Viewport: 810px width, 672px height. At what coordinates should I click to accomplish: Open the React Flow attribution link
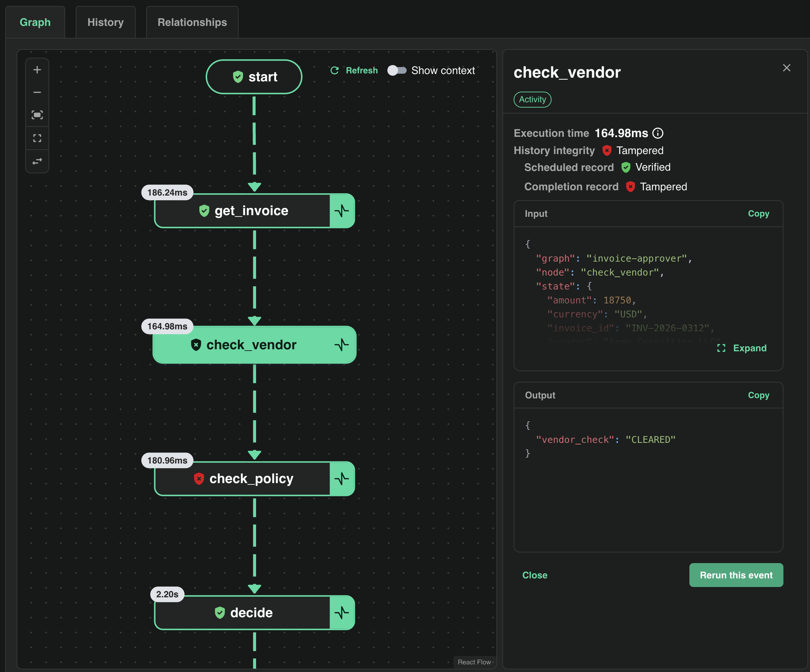[x=474, y=662]
